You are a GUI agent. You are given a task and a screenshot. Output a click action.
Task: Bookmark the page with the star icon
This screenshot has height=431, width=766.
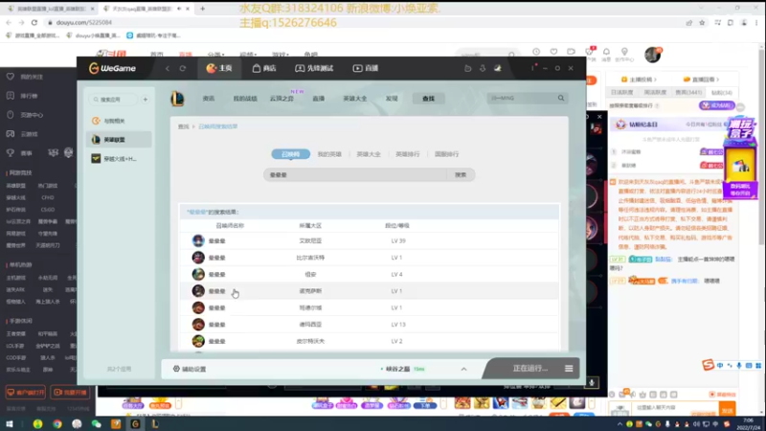(702, 22)
